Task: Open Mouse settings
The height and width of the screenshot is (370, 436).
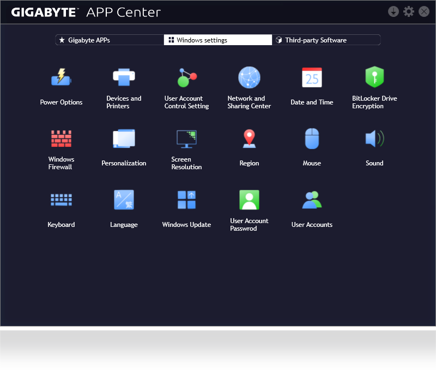Action: tap(312, 139)
